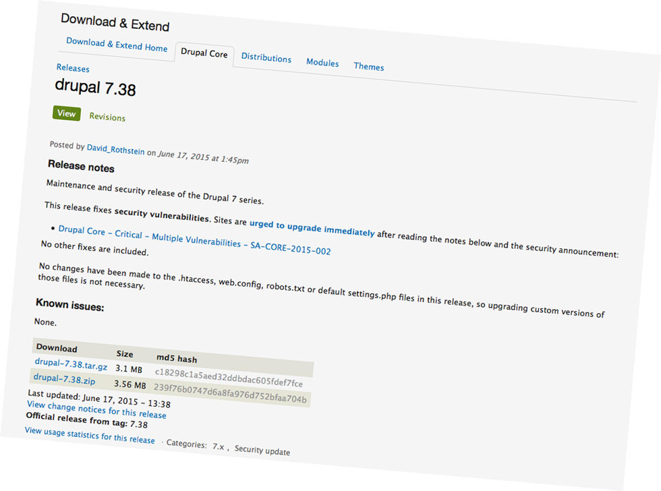Click the 7.x category text

[x=219, y=446]
